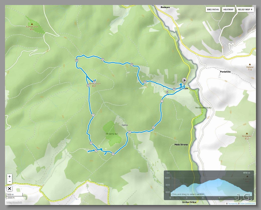The width and height of the screenshot is (261, 210).
Task: Click the Maptoolkit logo
Action: (x=14, y=202)
